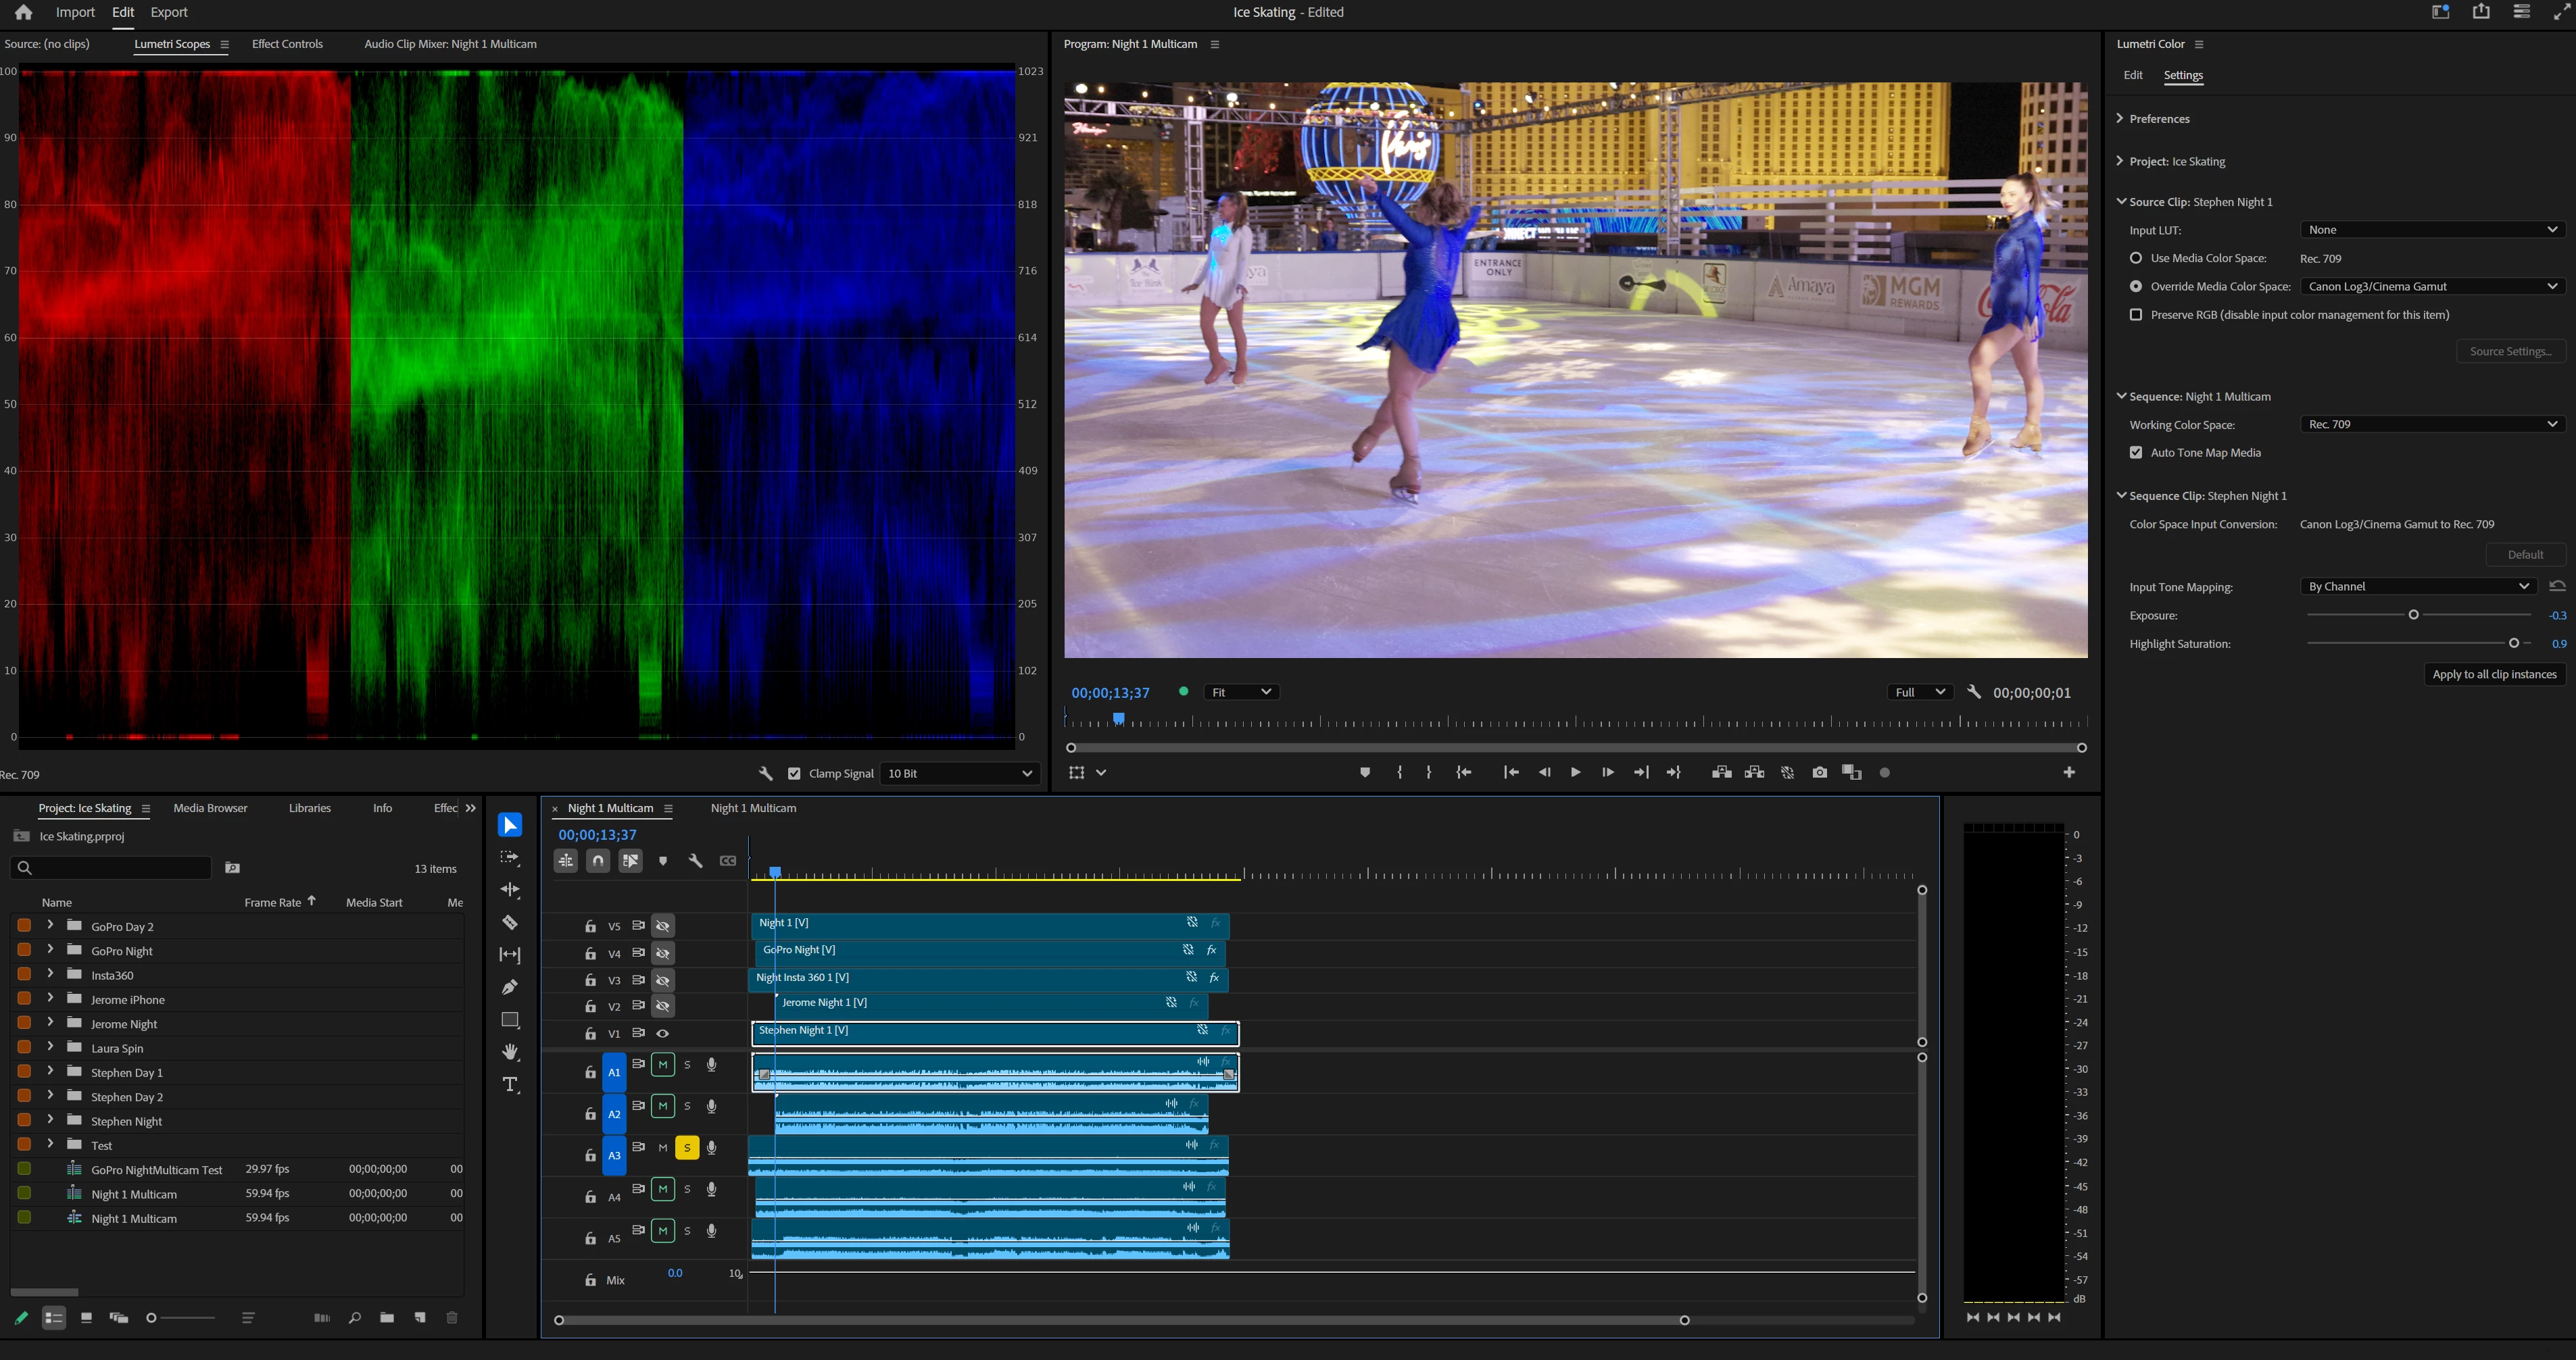
Task: Expand the Stephen Night bin
Action: [50, 1120]
